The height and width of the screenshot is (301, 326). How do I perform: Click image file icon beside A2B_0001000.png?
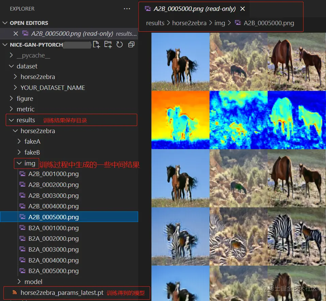click(22, 174)
